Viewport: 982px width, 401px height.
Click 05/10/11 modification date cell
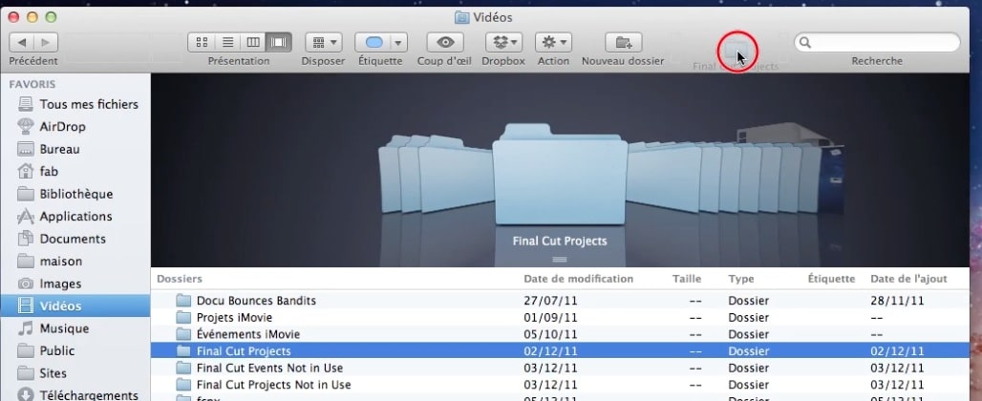(550, 335)
